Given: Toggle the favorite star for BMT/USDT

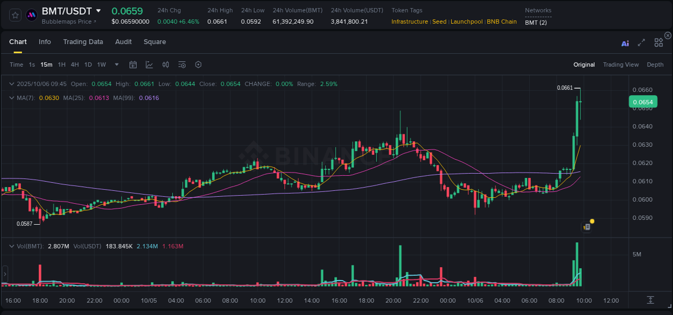Looking at the screenshot, I should click(x=15, y=15).
